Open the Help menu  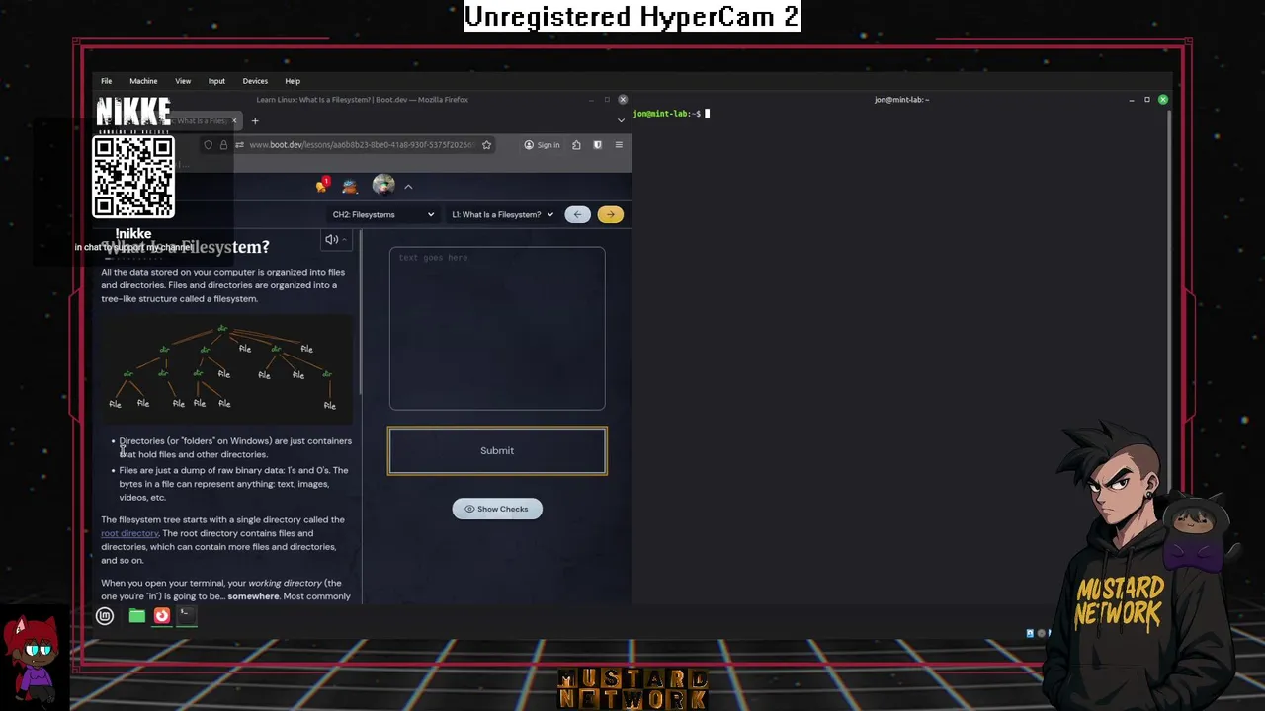pyautogui.click(x=293, y=81)
